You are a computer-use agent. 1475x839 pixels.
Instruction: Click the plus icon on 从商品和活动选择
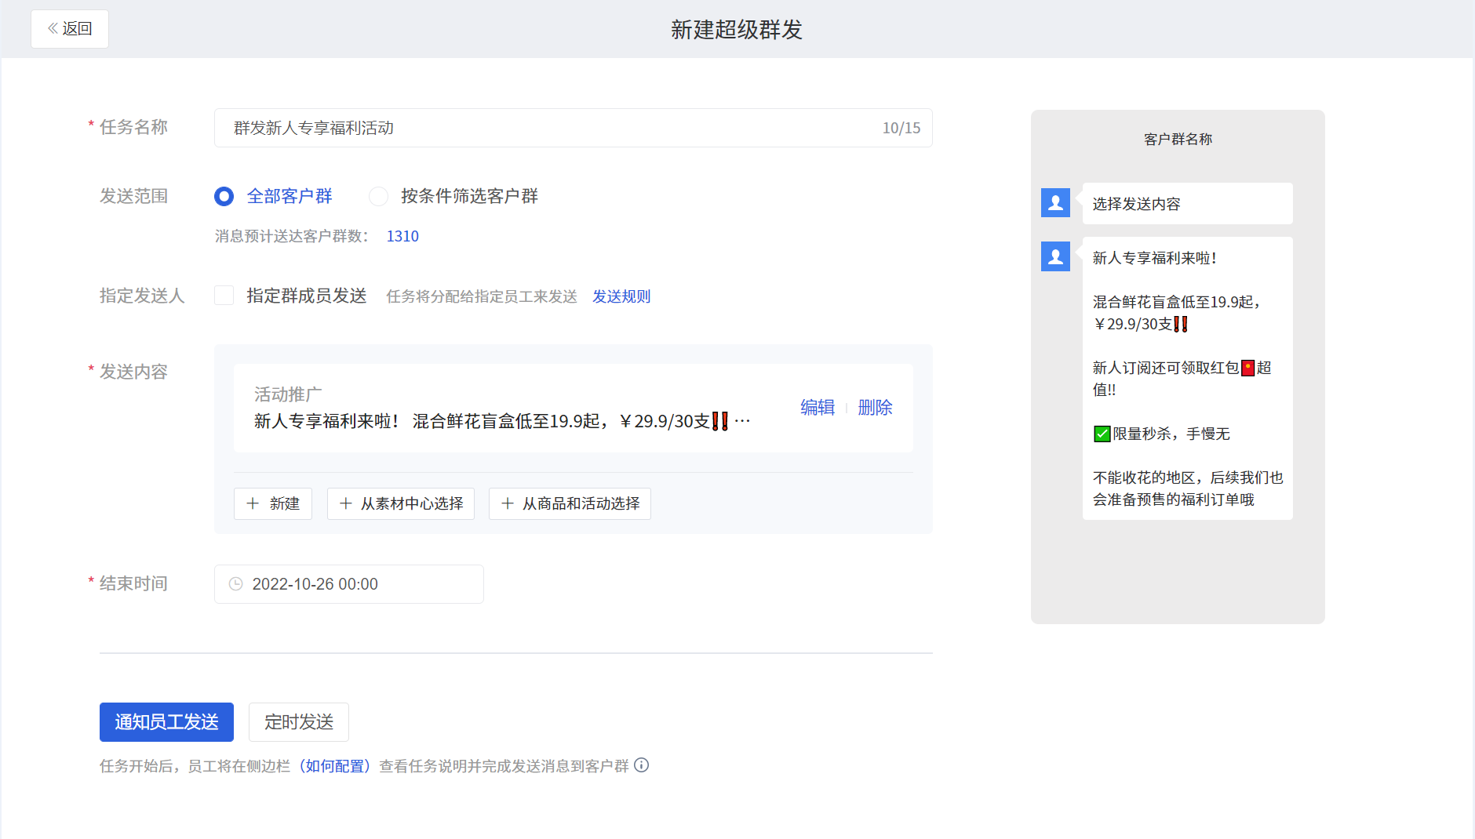(508, 503)
